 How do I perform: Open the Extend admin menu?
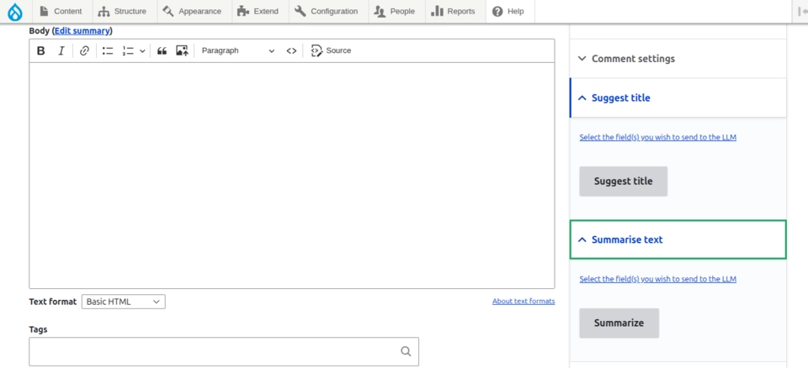258,11
